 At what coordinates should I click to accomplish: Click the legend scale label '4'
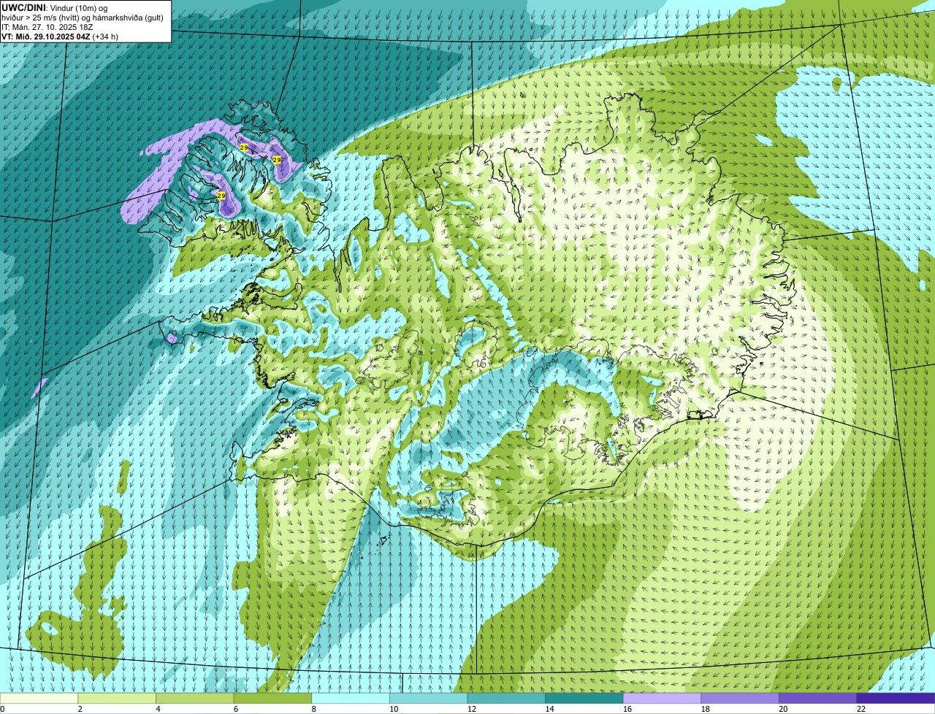tap(158, 709)
